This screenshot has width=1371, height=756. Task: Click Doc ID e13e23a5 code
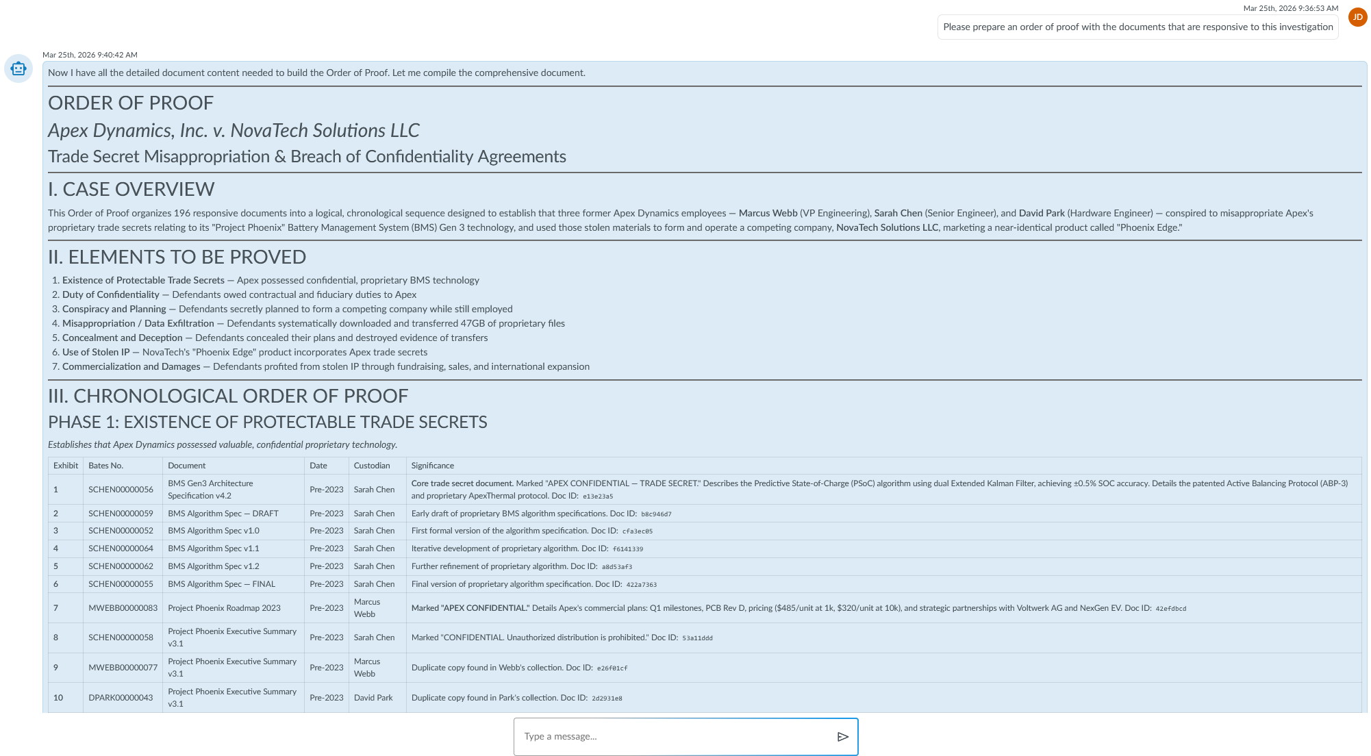(x=597, y=496)
